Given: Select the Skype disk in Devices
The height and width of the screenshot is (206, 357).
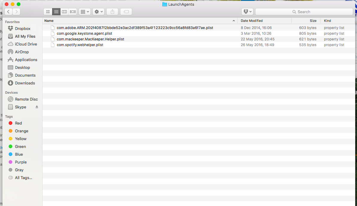Looking at the screenshot, I should tap(20, 107).
